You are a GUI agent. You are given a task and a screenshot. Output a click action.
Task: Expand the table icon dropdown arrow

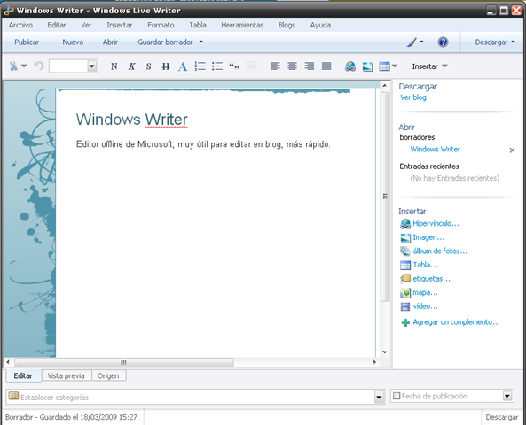pyautogui.click(x=395, y=66)
